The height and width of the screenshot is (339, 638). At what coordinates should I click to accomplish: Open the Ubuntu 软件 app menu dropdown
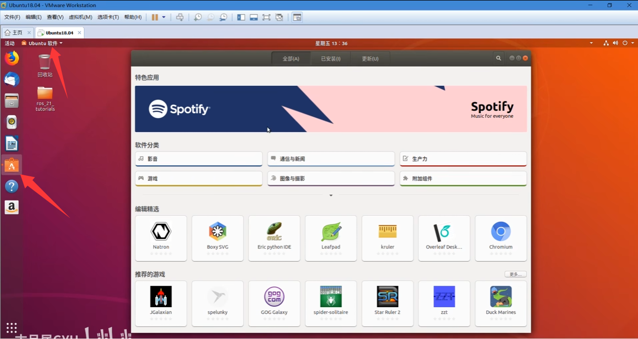(x=42, y=43)
